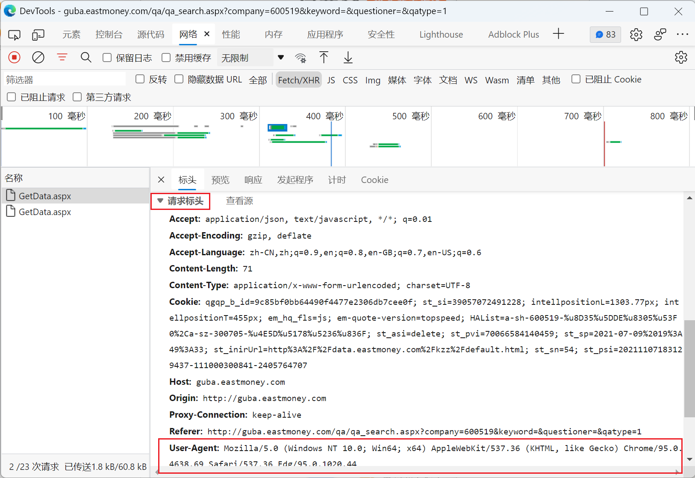Tick the 第三方请求 checkbox
The height and width of the screenshot is (478, 695).
click(x=77, y=97)
